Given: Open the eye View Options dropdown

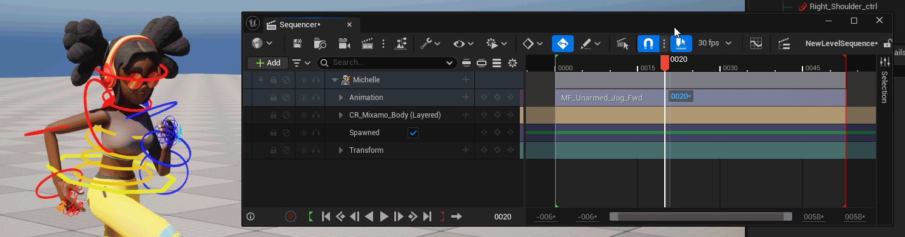Looking at the screenshot, I should click(463, 44).
